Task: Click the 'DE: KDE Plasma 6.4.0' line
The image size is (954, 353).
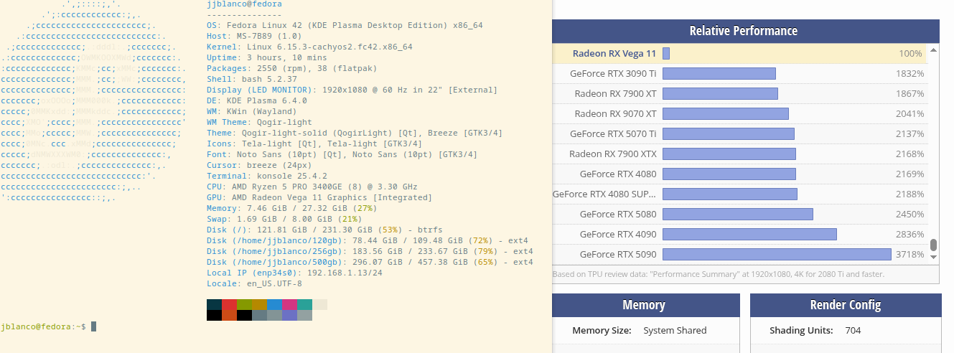Action: pos(257,100)
